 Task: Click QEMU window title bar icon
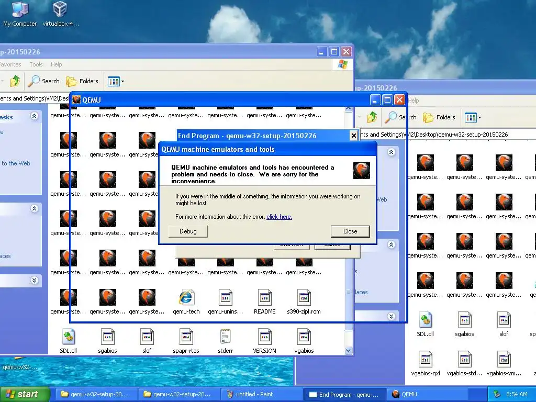[76, 100]
